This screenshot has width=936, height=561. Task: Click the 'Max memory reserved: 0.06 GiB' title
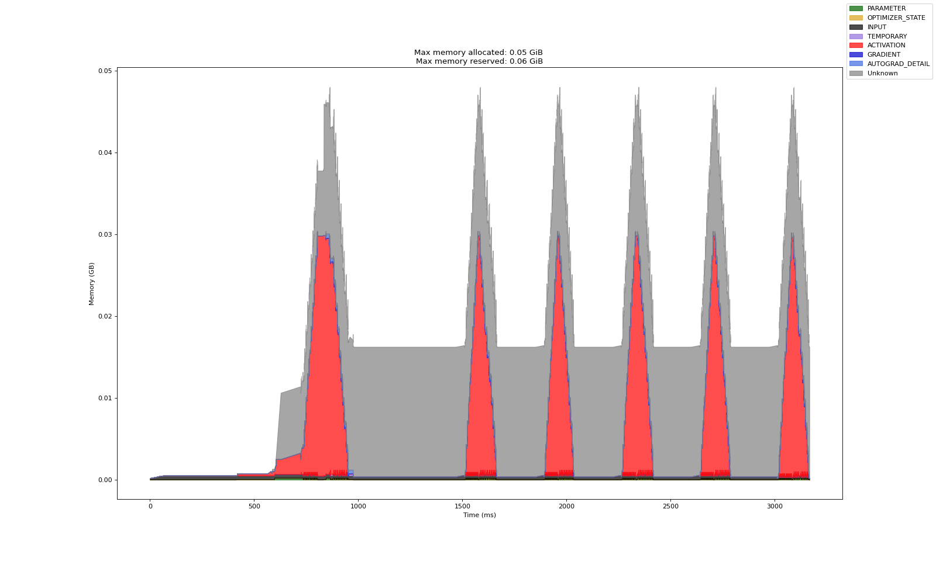click(x=479, y=61)
